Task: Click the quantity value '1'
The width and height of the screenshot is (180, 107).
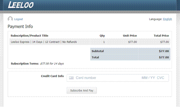Action: click(x=104, y=42)
